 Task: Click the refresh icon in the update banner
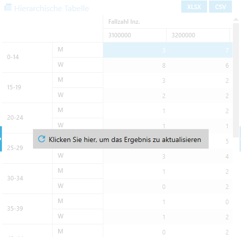tap(42, 139)
